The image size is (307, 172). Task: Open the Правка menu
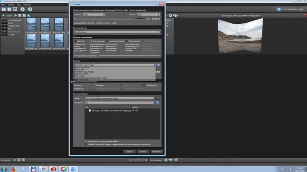coord(11,4)
